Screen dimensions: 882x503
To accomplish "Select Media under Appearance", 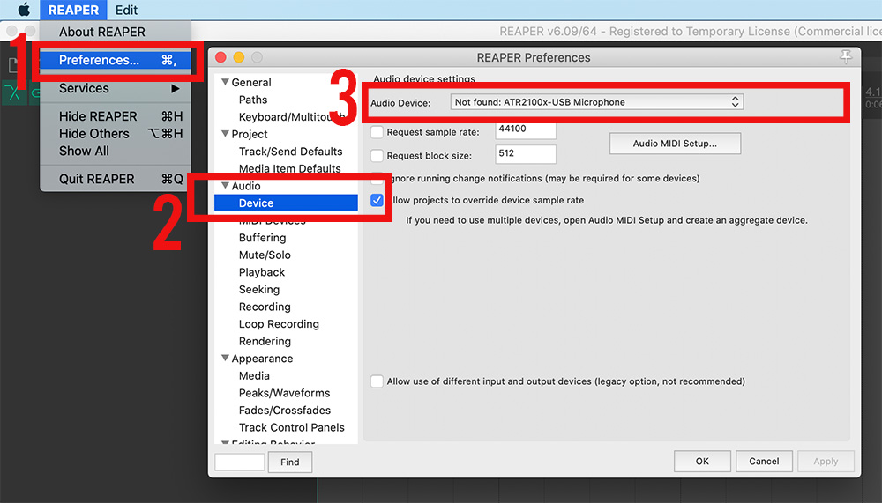I will (254, 375).
